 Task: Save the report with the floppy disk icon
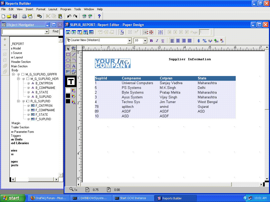(15, 16)
